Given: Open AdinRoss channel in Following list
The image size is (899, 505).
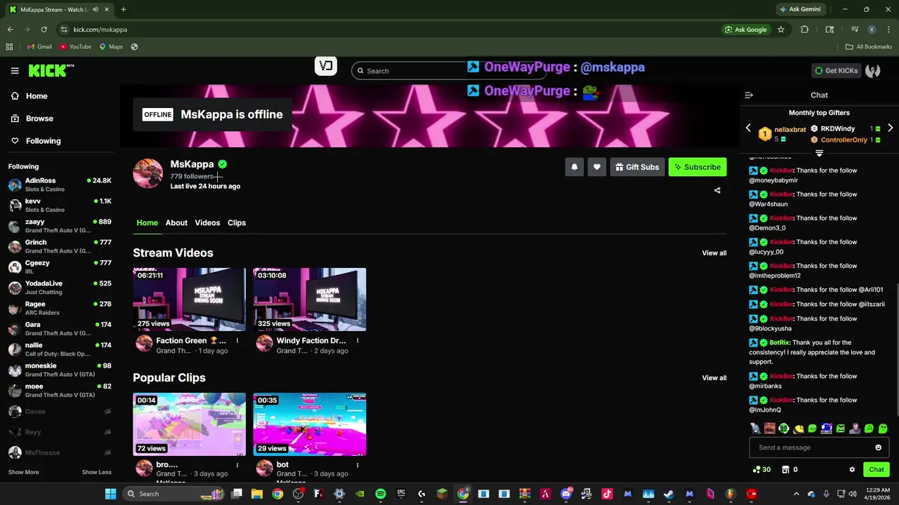Looking at the screenshot, I should coord(60,184).
